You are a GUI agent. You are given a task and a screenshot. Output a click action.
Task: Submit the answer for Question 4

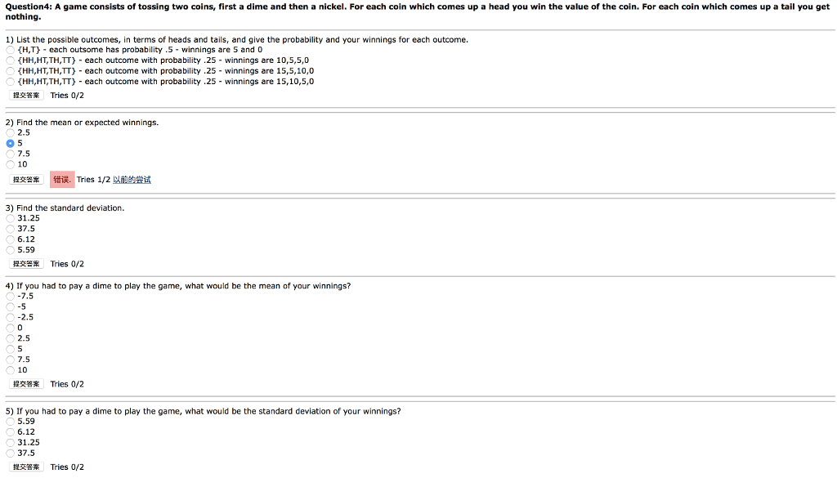(25, 384)
